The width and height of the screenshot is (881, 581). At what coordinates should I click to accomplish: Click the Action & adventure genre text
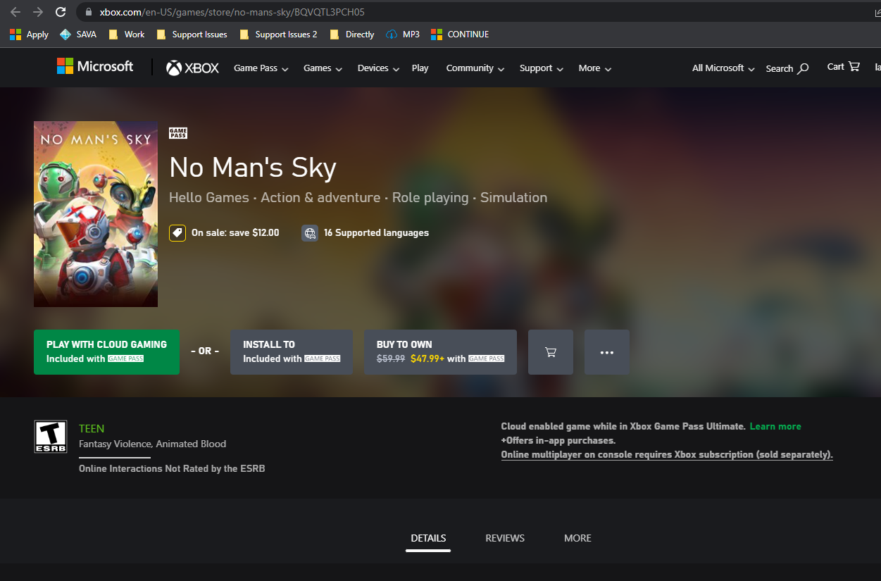tap(320, 198)
